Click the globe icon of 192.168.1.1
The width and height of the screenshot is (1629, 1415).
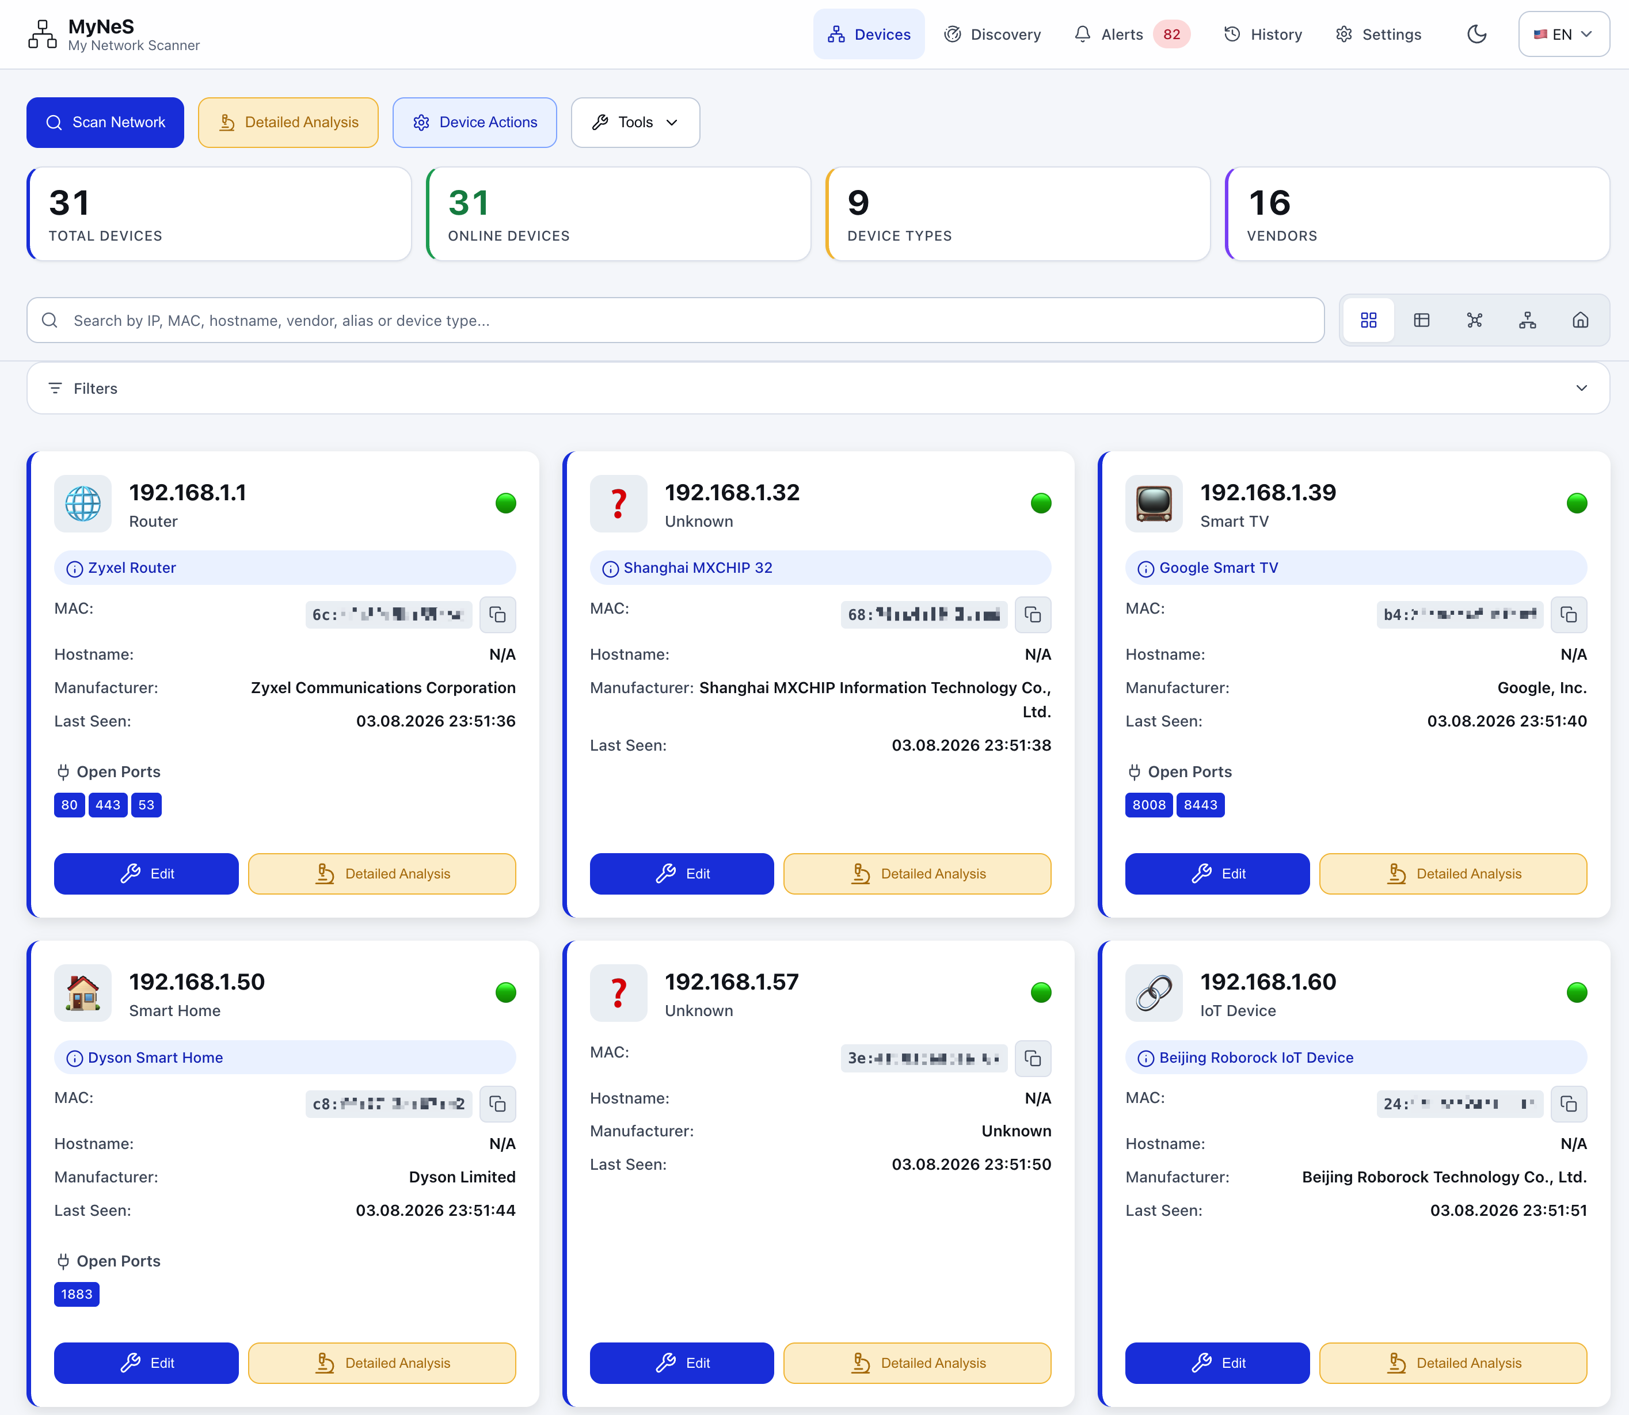[83, 503]
